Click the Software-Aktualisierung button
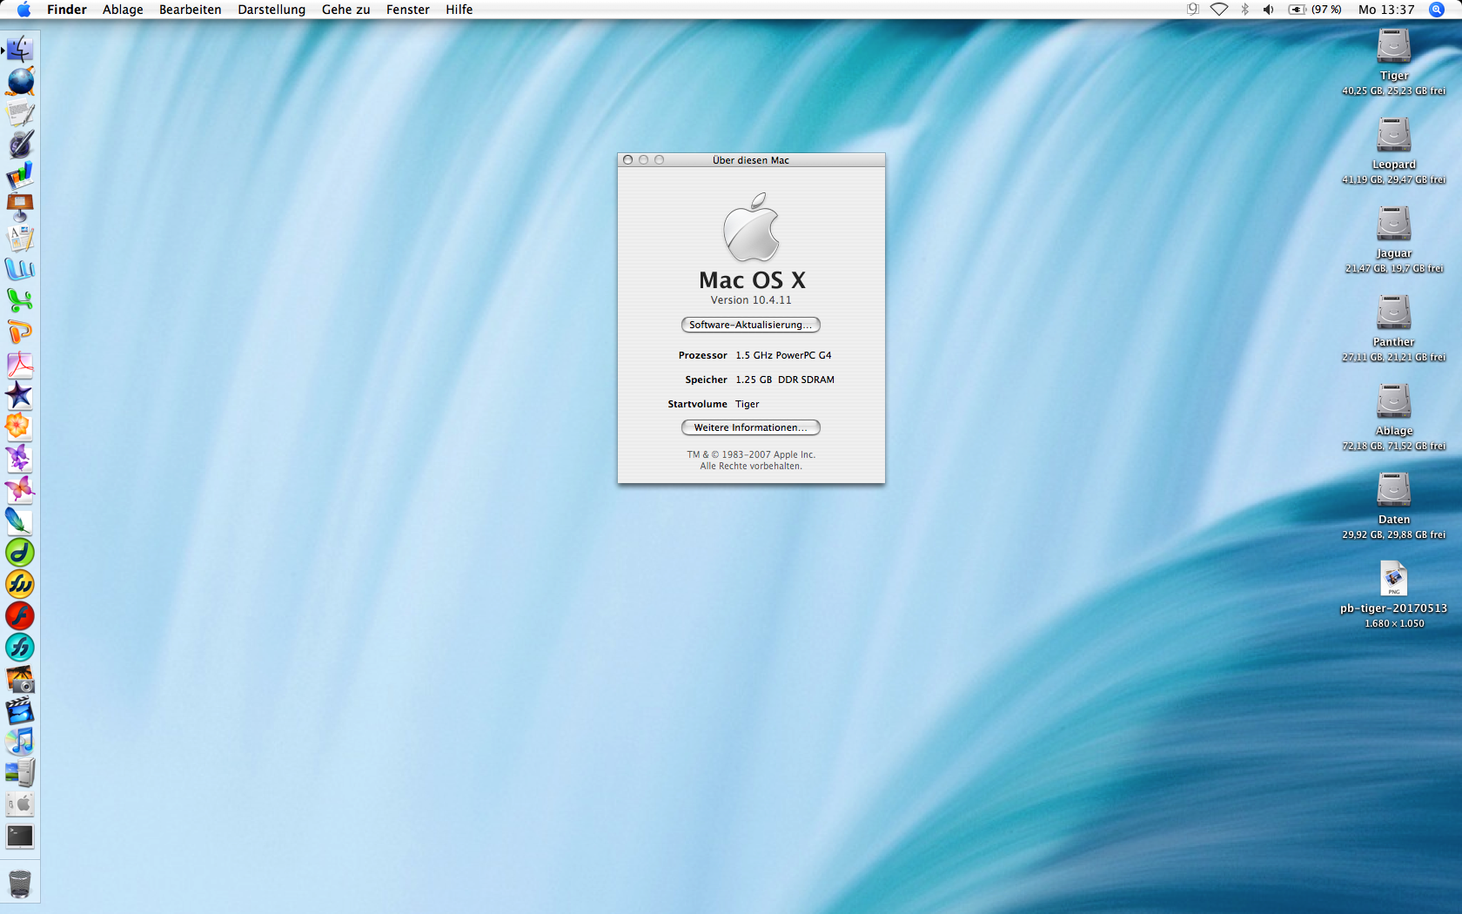This screenshot has height=914, width=1462. coord(750,325)
